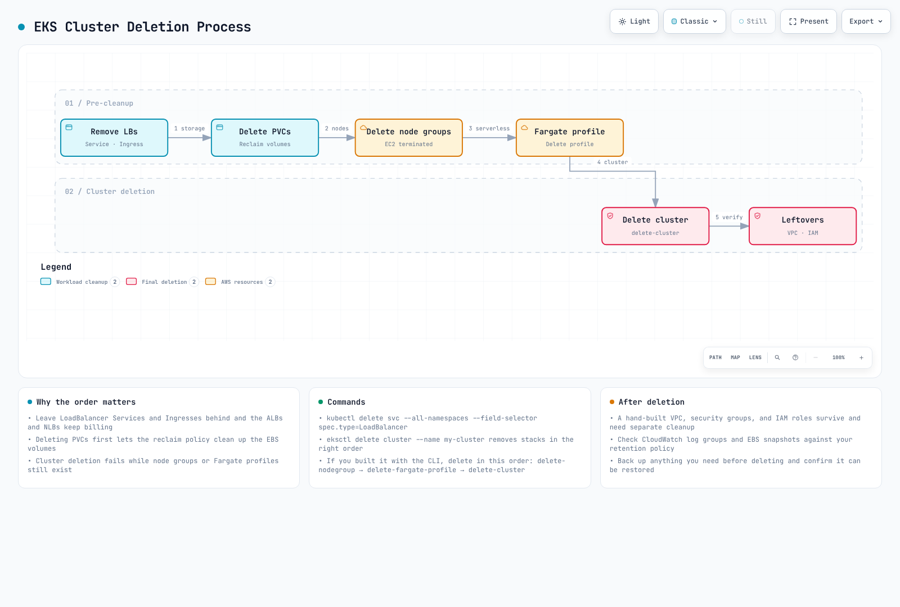Zoom out with the minus button
This screenshot has width=900, height=607.
pos(816,357)
